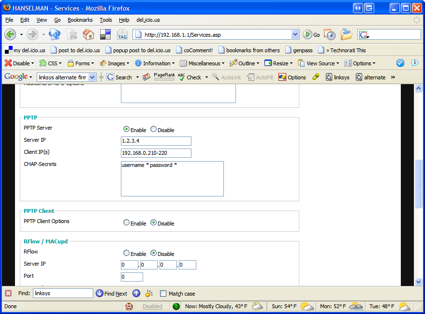Screen dimensions: 425x314
Task: Close the Find bar
Action: click(x=8, y=293)
